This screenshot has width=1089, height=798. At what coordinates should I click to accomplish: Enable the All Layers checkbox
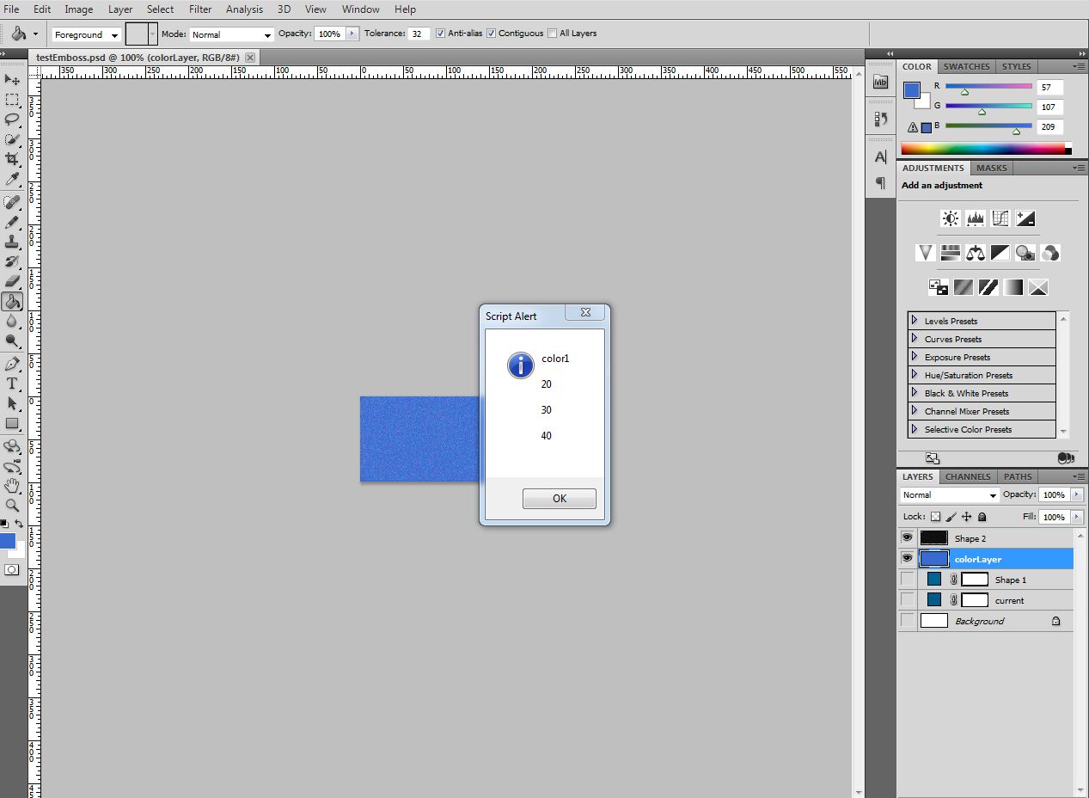(x=552, y=34)
